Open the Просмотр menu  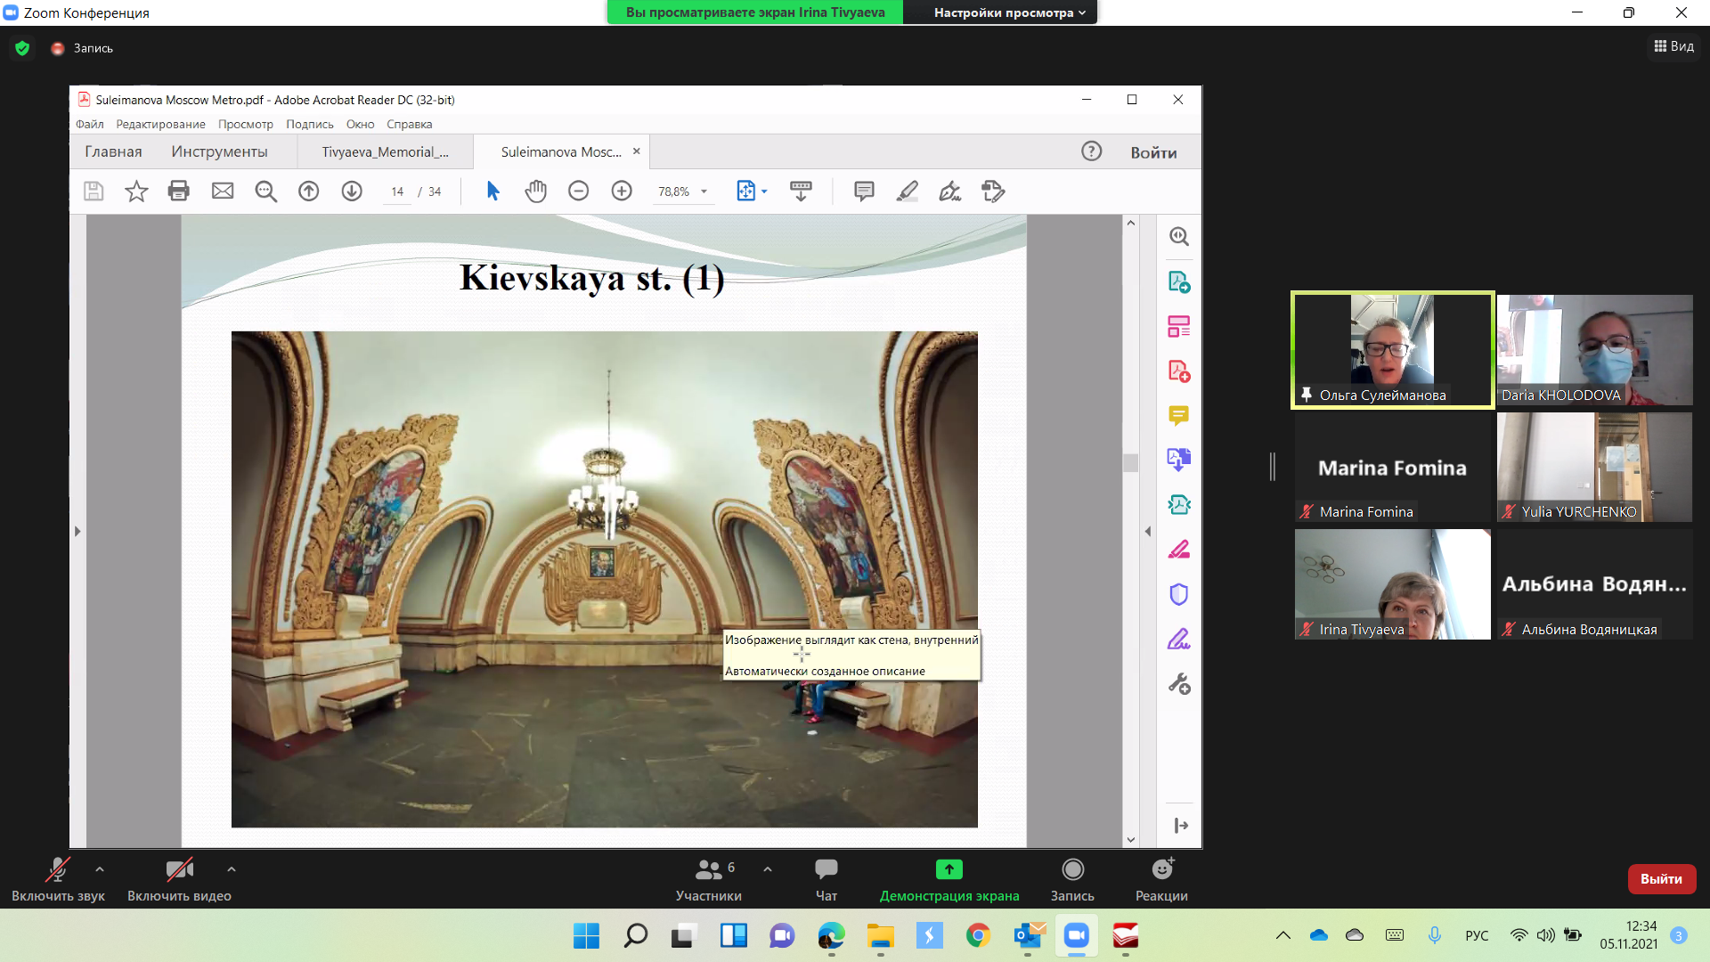(245, 124)
